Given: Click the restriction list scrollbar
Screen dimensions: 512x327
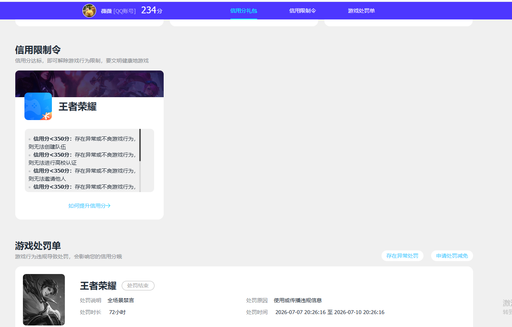Looking at the screenshot, I should tap(140, 160).
